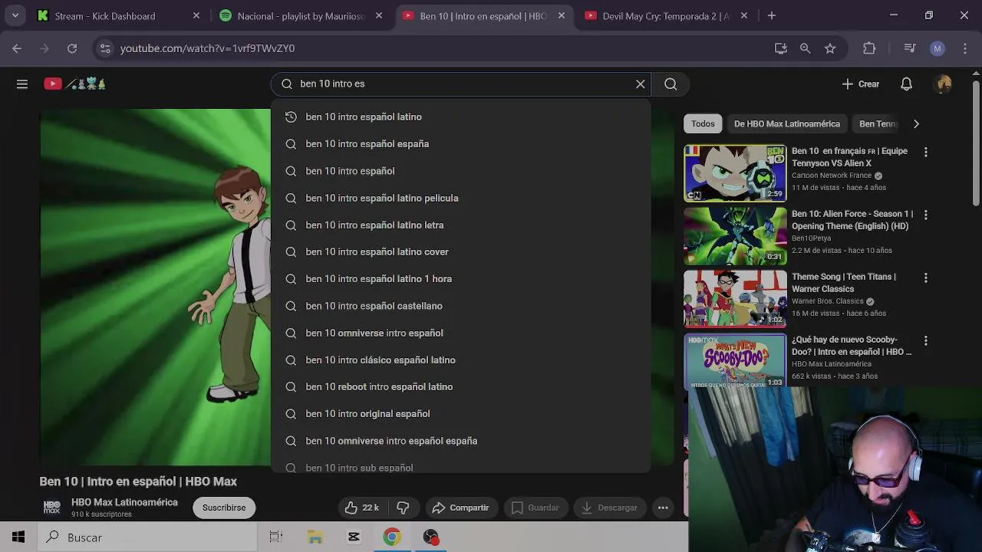Image resolution: width=982 pixels, height=552 pixels.
Task: Close the Devil May Cry tab
Action: pos(743,15)
